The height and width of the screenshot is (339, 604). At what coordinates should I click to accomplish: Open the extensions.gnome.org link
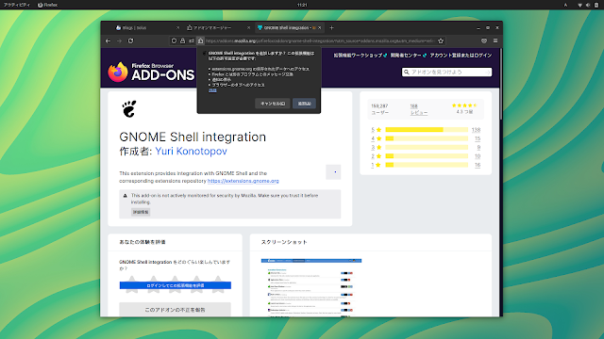[x=243, y=181]
